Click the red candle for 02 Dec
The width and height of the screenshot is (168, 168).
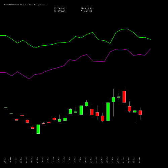(x=129, y=109)
